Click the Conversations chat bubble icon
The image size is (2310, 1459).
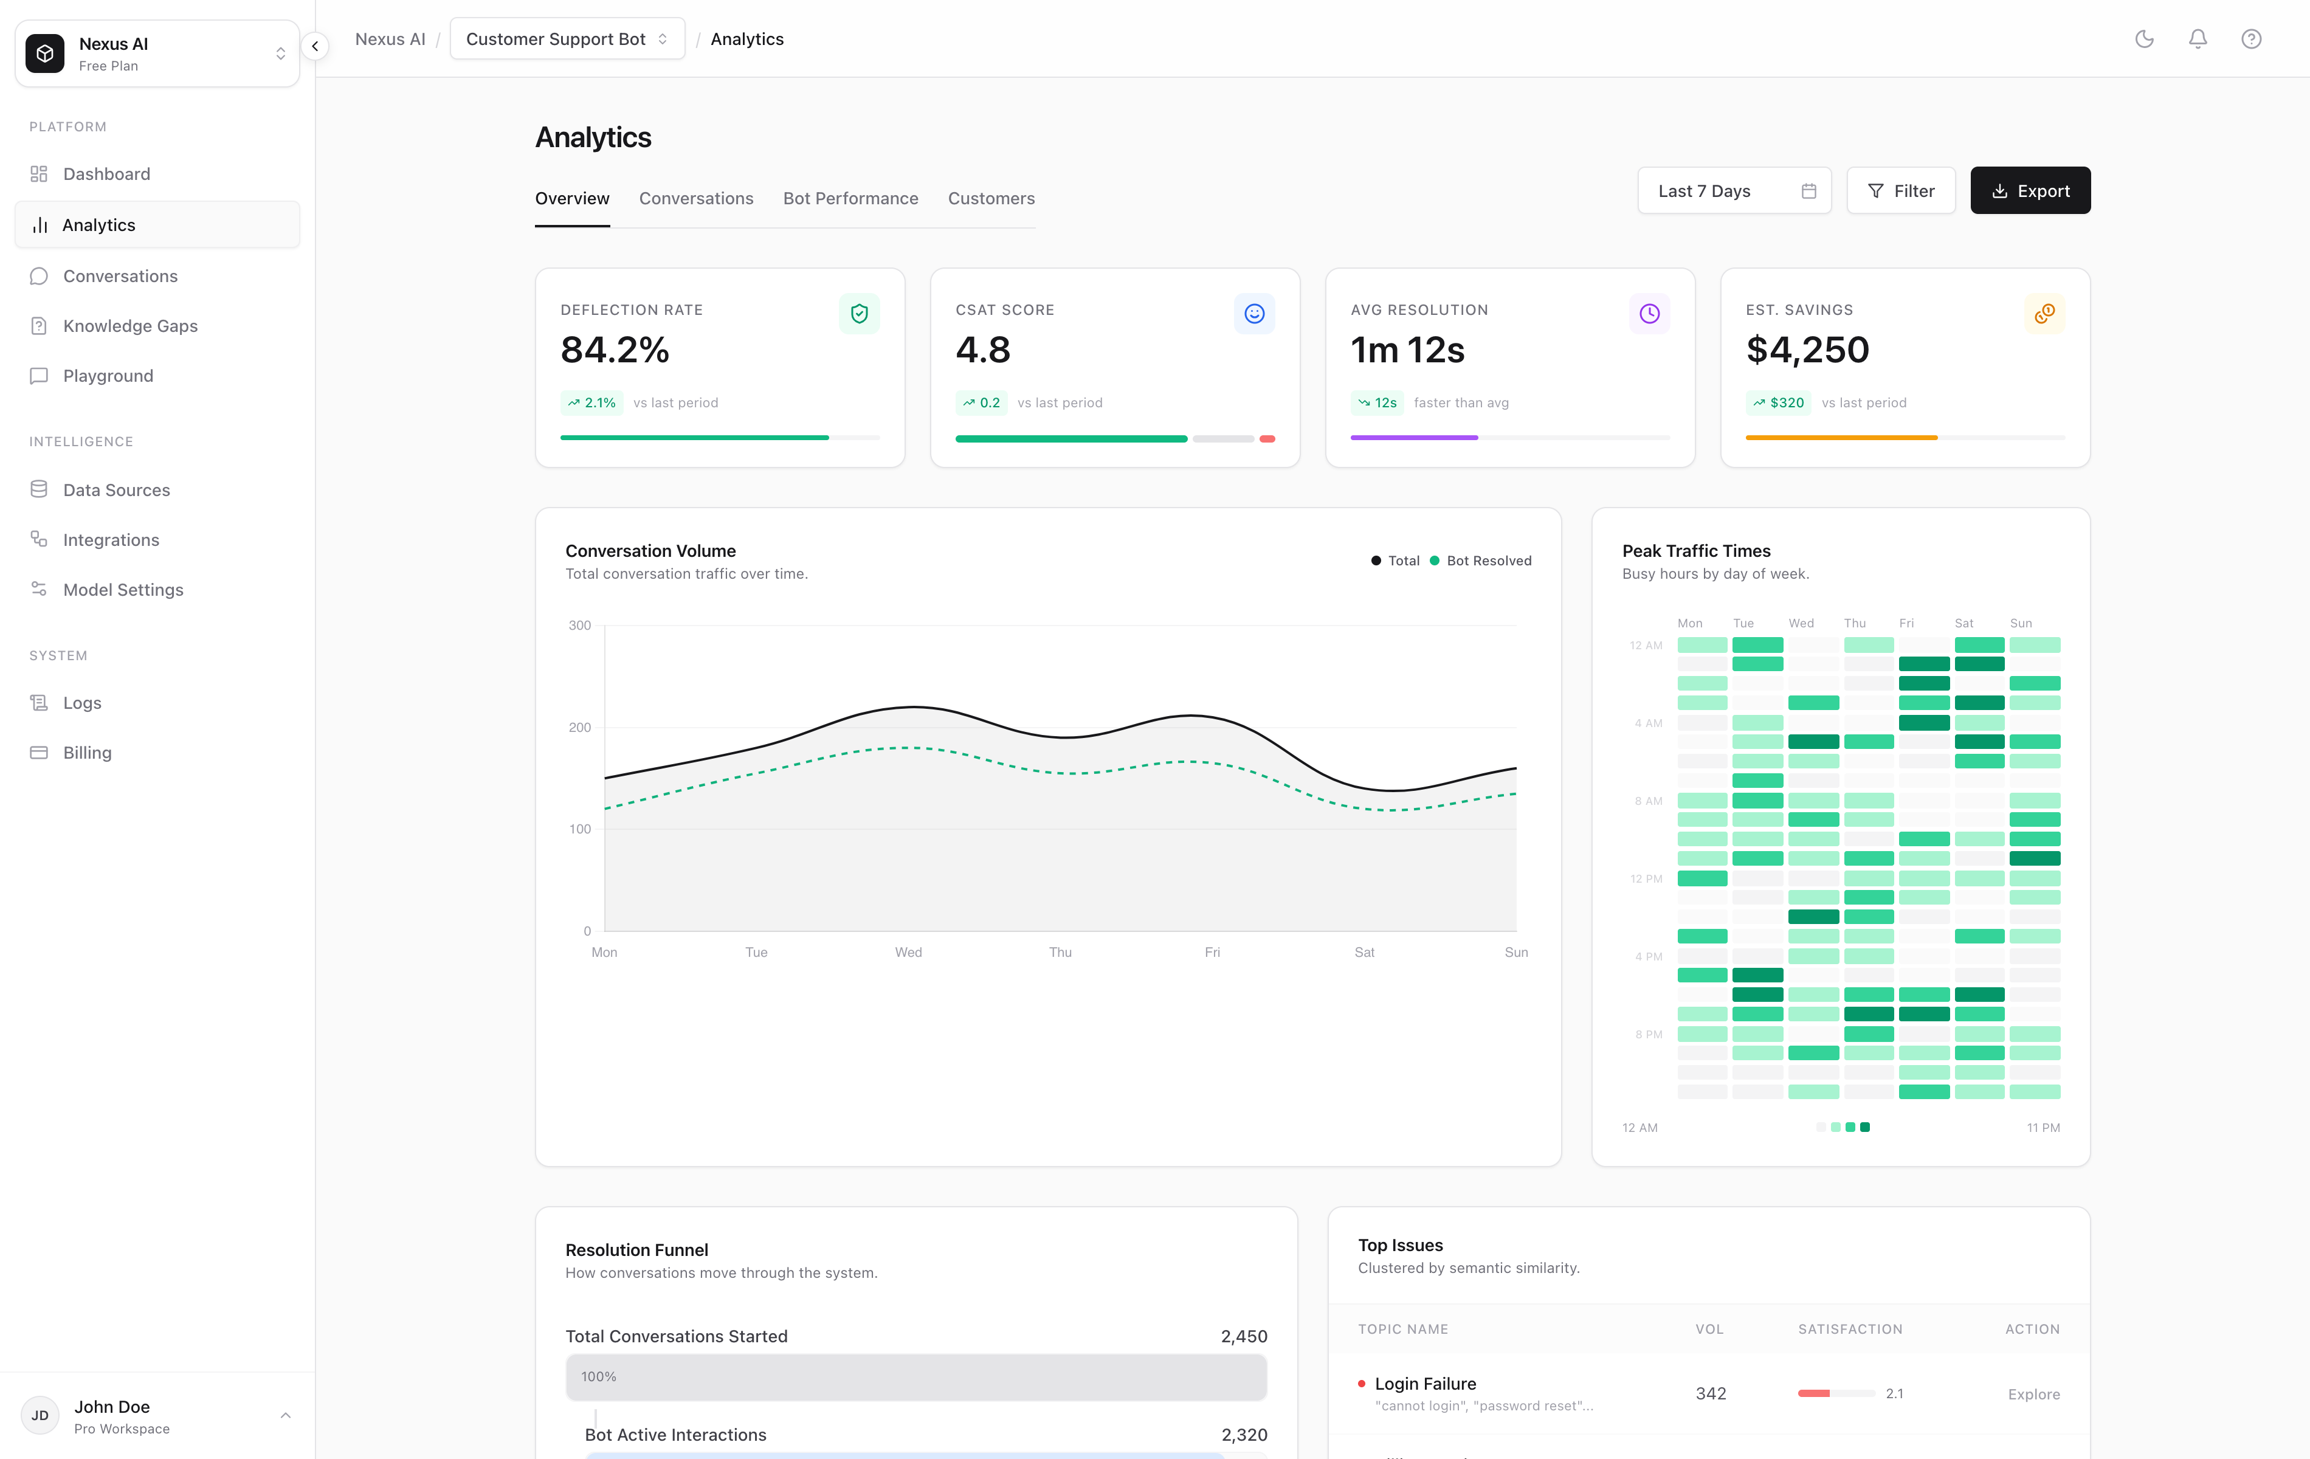pos(38,276)
